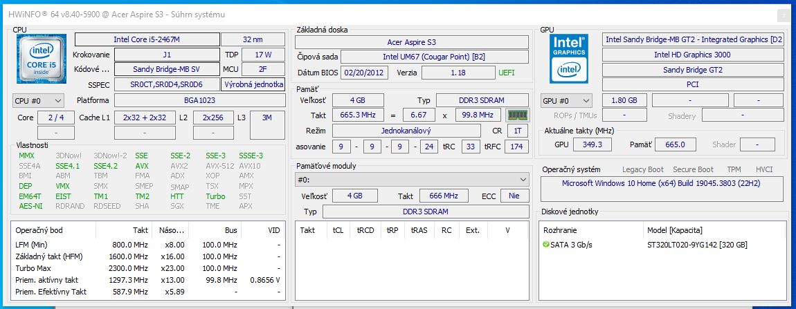This screenshot has height=309, width=796.
Task: Click the Acer Aspire S3 motherboard field
Action: click(x=412, y=42)
